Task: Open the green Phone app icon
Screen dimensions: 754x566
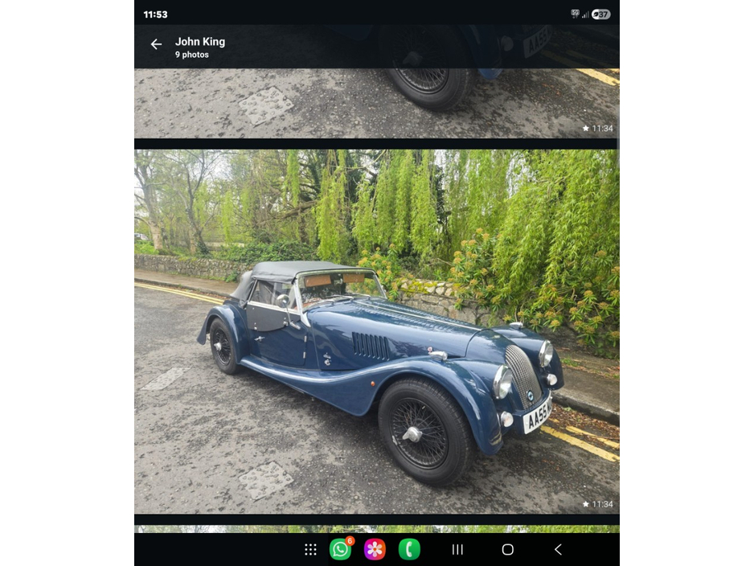Action: point(409,549)
